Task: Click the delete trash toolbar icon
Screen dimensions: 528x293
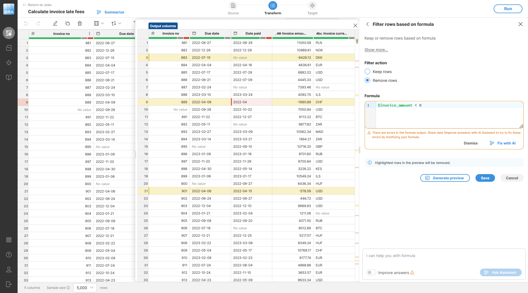Action: click(x=80, y=23)
